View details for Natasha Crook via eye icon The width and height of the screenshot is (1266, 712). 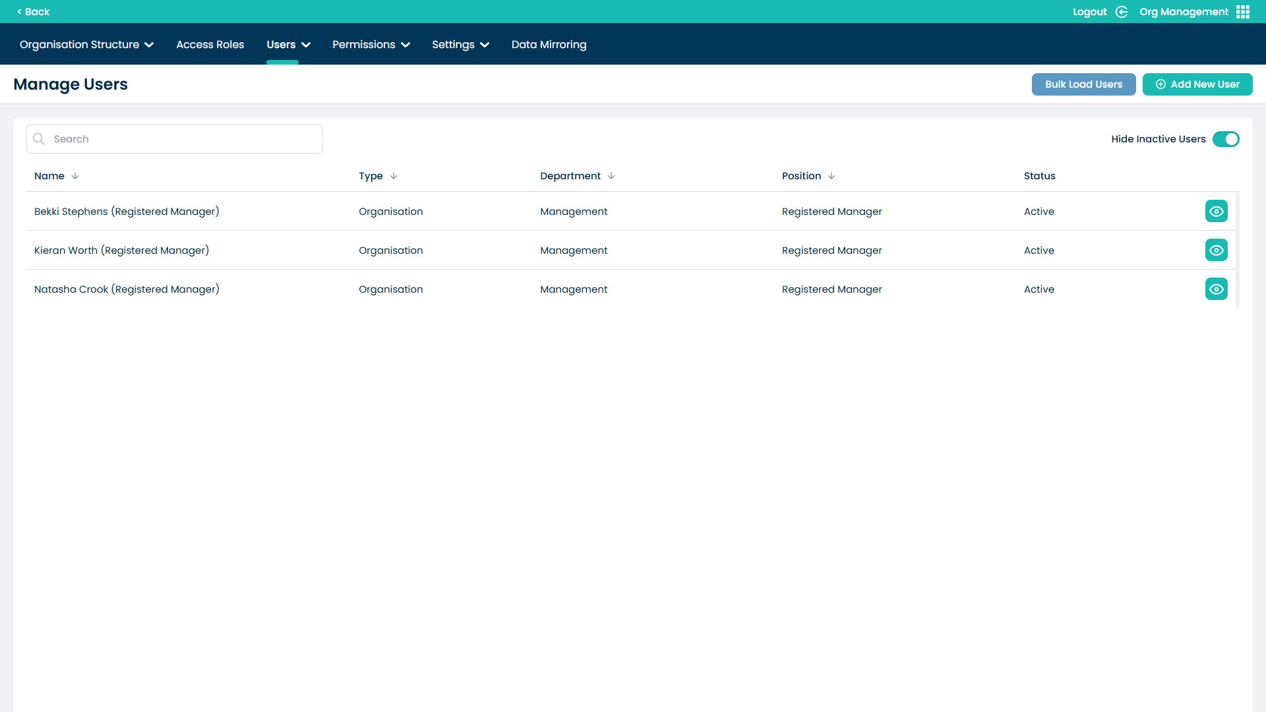pos(1217,289)
